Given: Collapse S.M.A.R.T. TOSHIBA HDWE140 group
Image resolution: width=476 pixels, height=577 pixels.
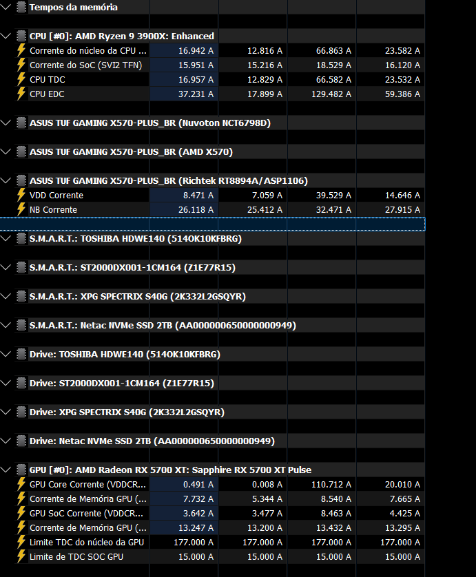Looking at the screenshot, I should click(6, 238).
